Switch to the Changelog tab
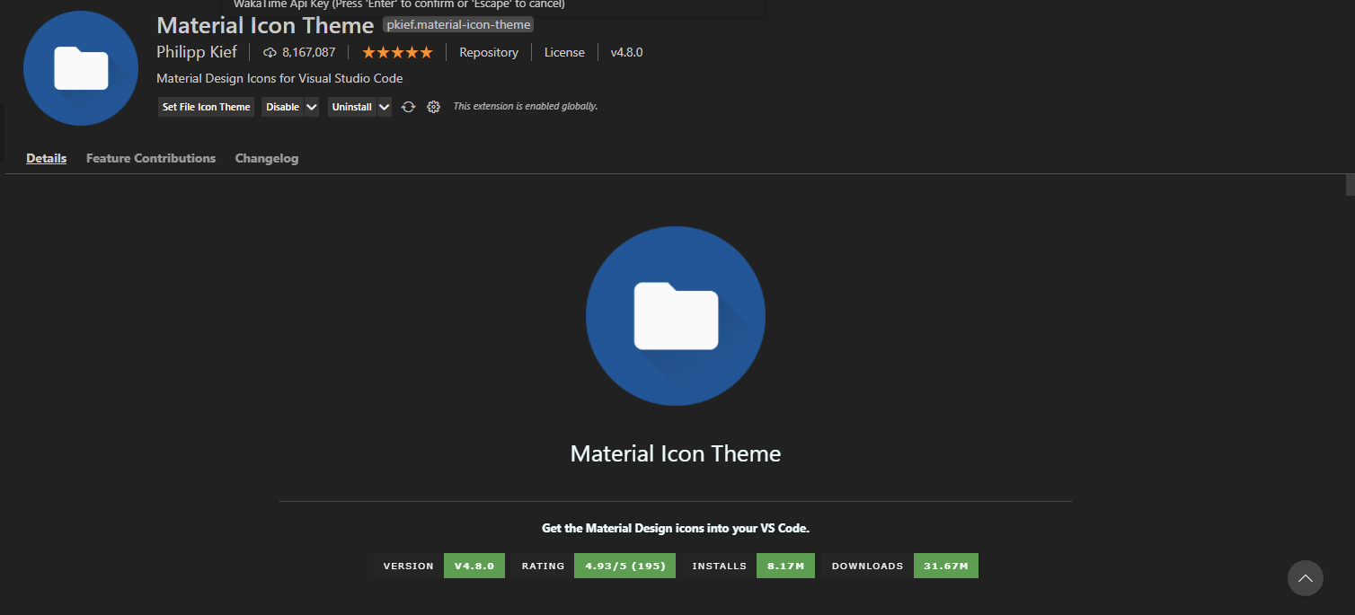Viewport: 1355px width, 615px height. pos(267,158)
